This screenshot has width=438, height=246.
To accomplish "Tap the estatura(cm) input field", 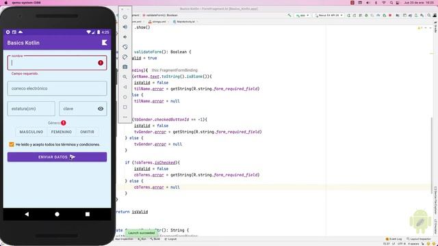I will click(31, 109).
